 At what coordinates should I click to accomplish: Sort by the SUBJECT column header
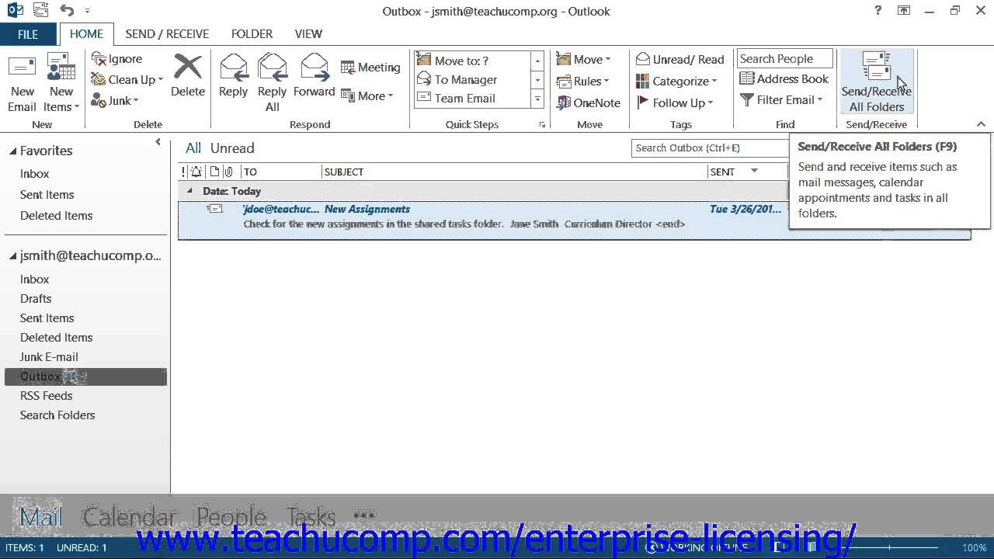pyautogui.click(x=515, y=172)
